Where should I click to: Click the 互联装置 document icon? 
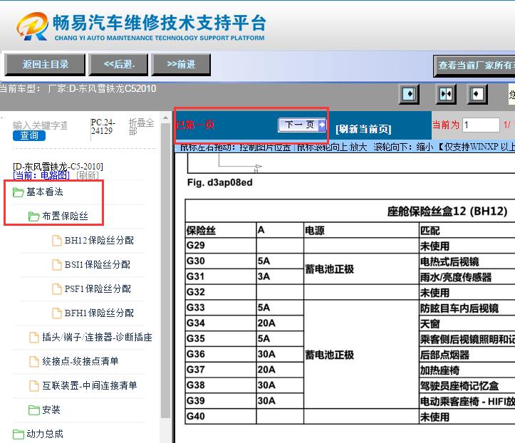[34, 385]
